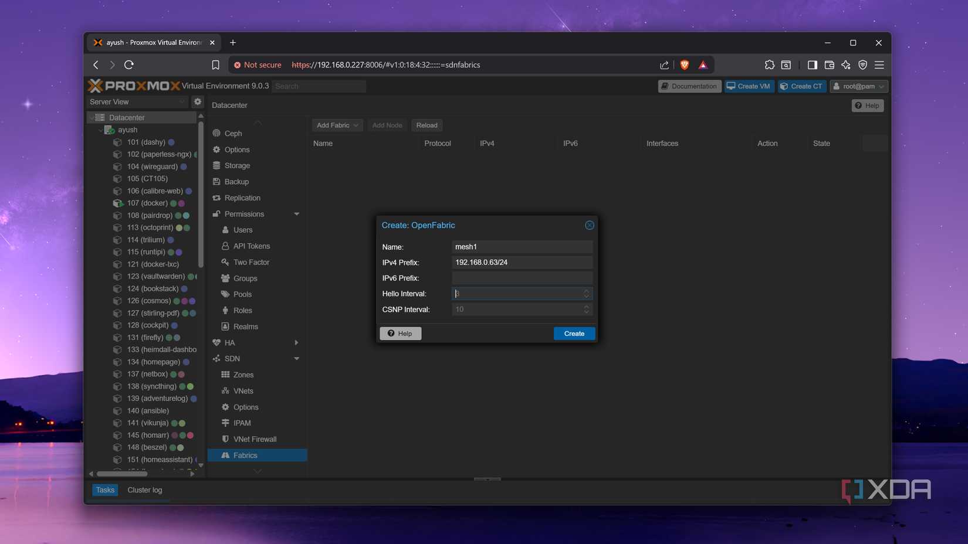Open the VNet Firewall section

click(255, 438)
